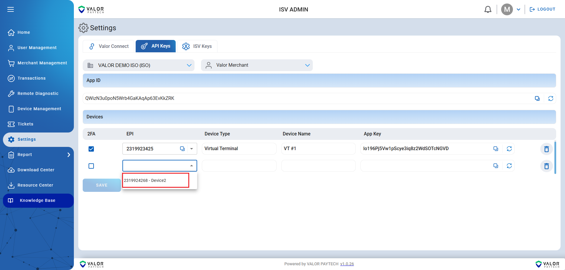Open EPI dropdown arrow for 2319923425
Screen dimensions: 565x270
(192, 149)
